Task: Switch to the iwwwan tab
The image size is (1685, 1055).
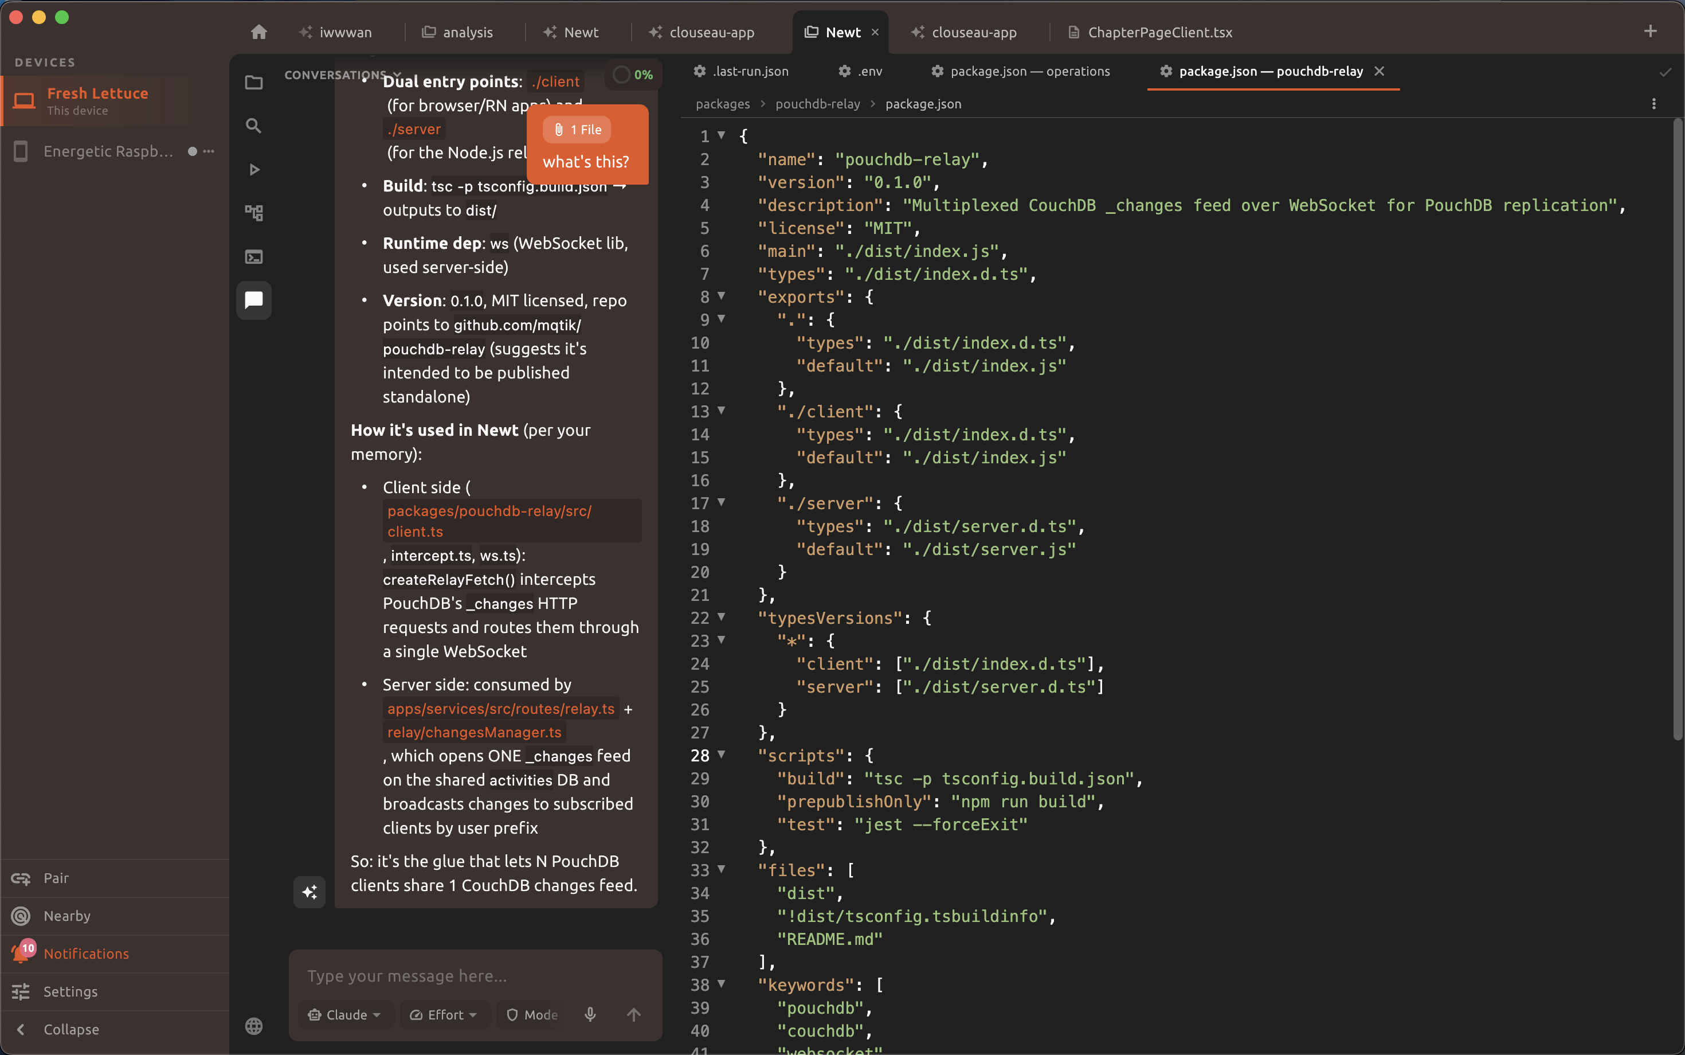Action: [335, 32]
